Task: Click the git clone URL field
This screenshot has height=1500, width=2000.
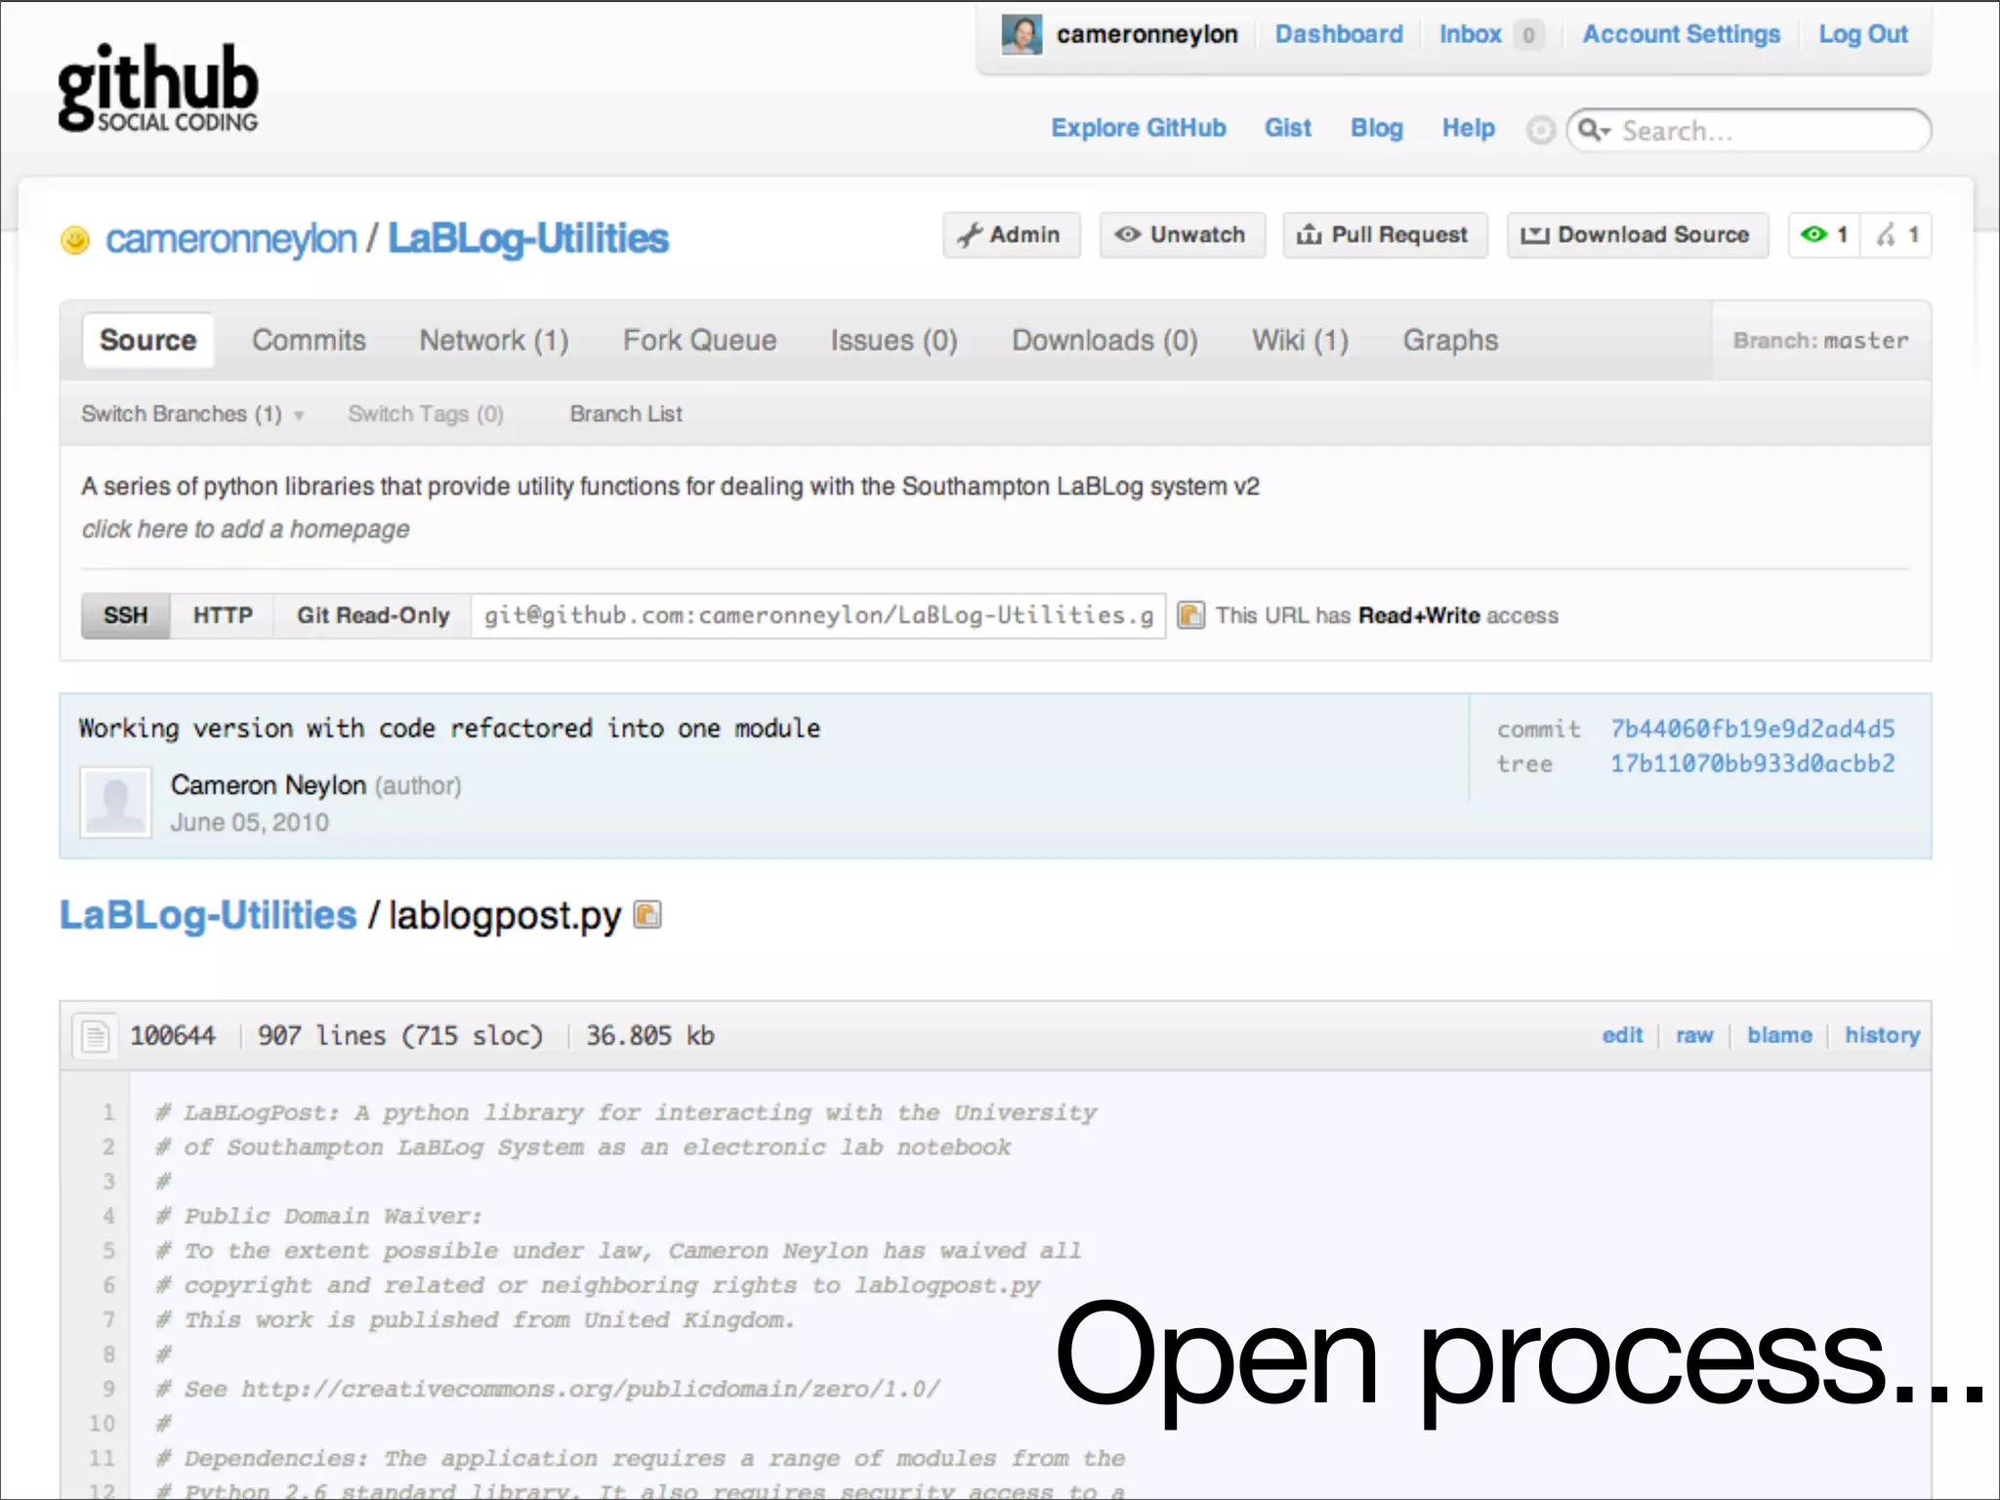Action: tap(818, 615)
